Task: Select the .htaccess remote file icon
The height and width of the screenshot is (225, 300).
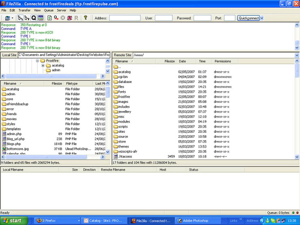Action: [116, 156]
